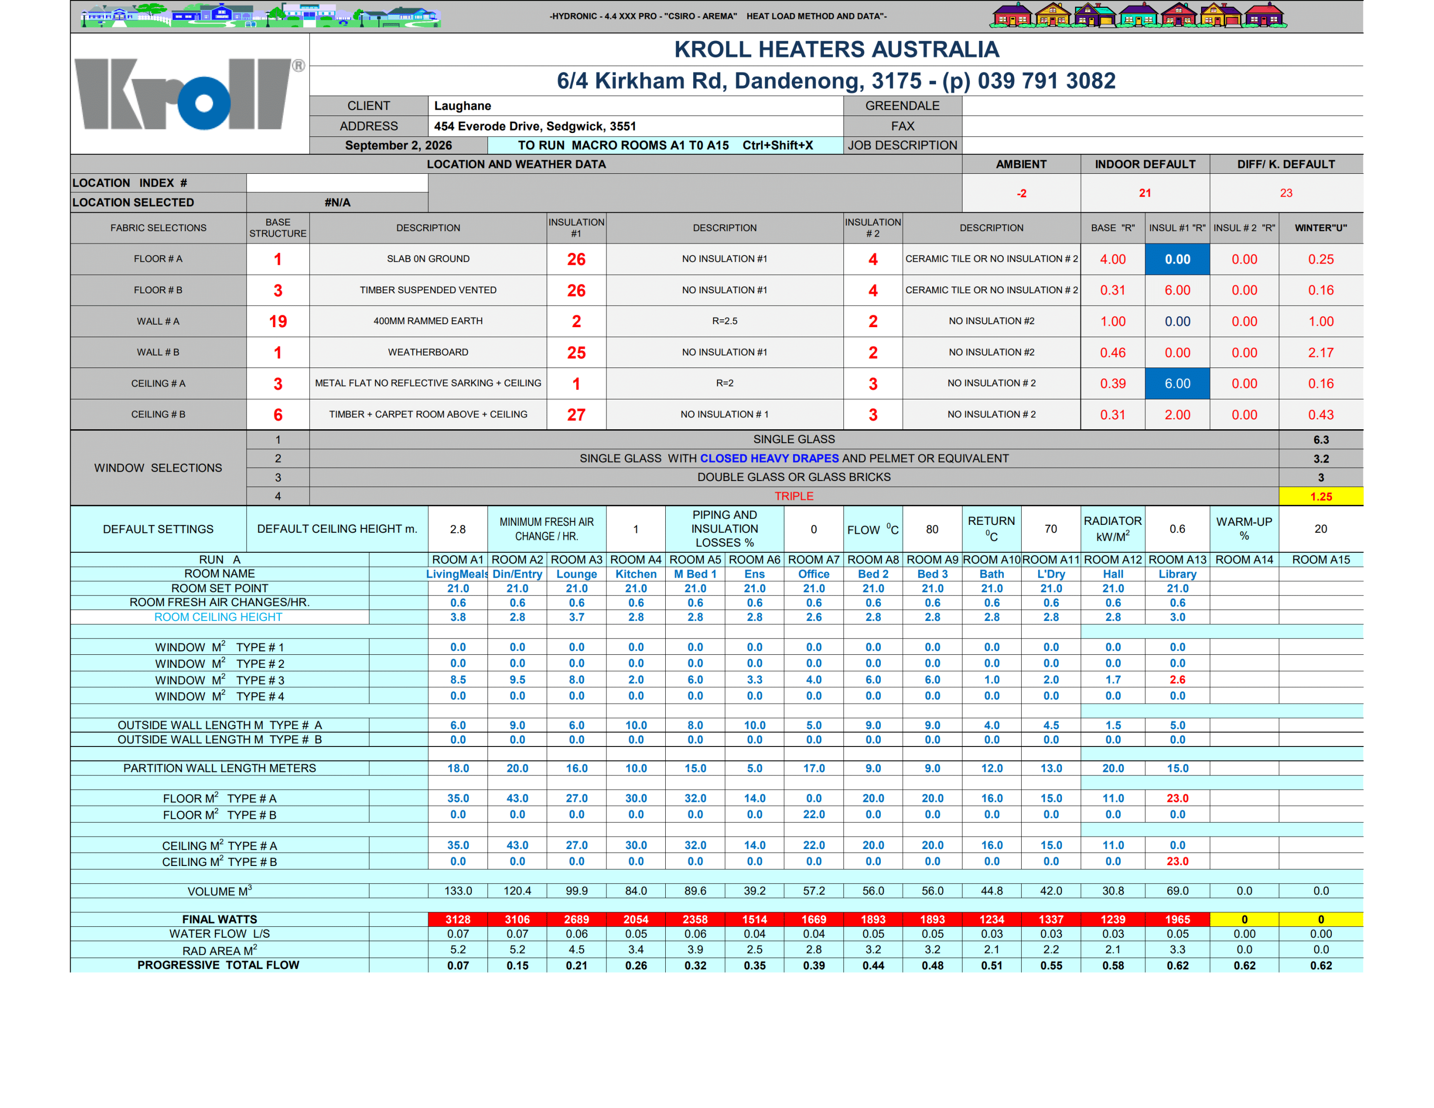Select the Din/Entry window type 3 value '9.5'
Image resolution: width=1434 pixels, height=1108 pixels.
click(517, 680)
